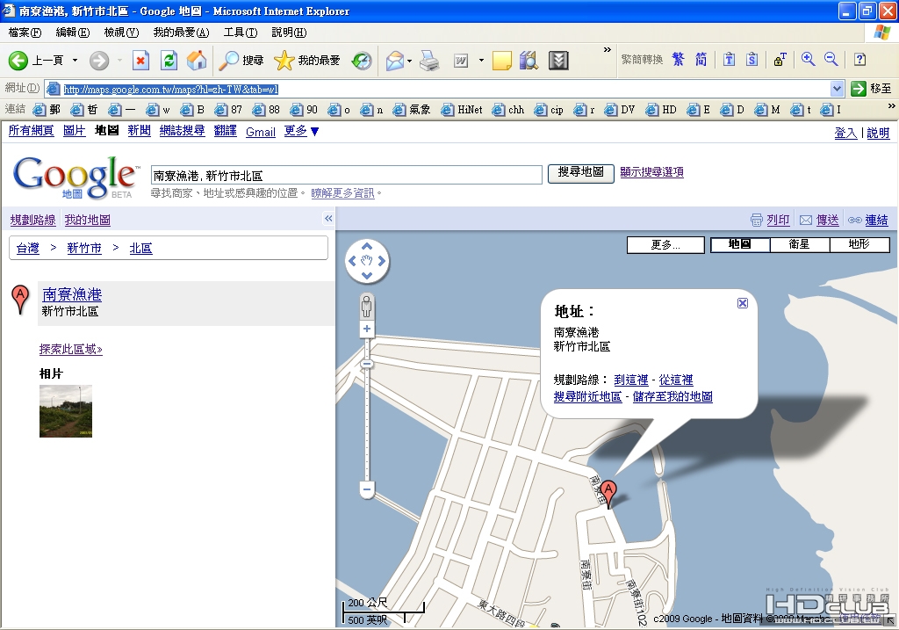Open the 規劃路線 link
This screenshot has height=630, width=899.
click(x=32, y=220)
